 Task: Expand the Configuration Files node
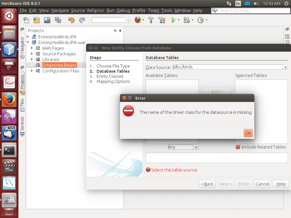tap(32, 71)
